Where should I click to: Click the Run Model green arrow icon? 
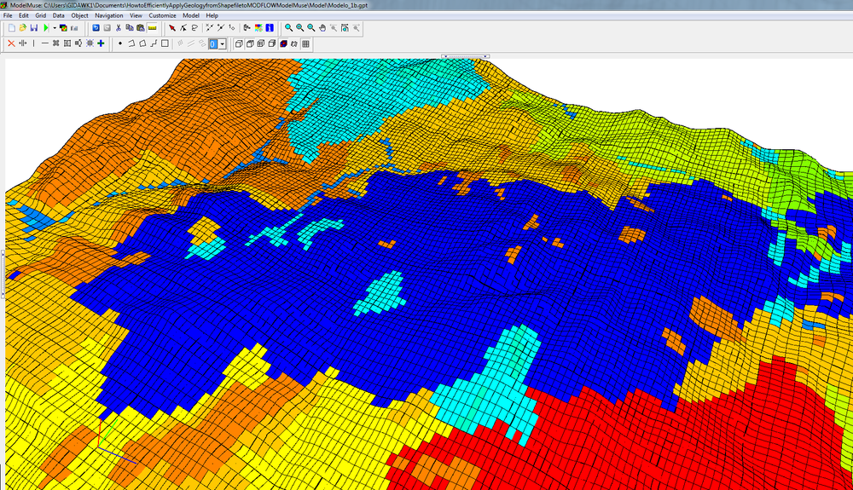click(45, 27)
